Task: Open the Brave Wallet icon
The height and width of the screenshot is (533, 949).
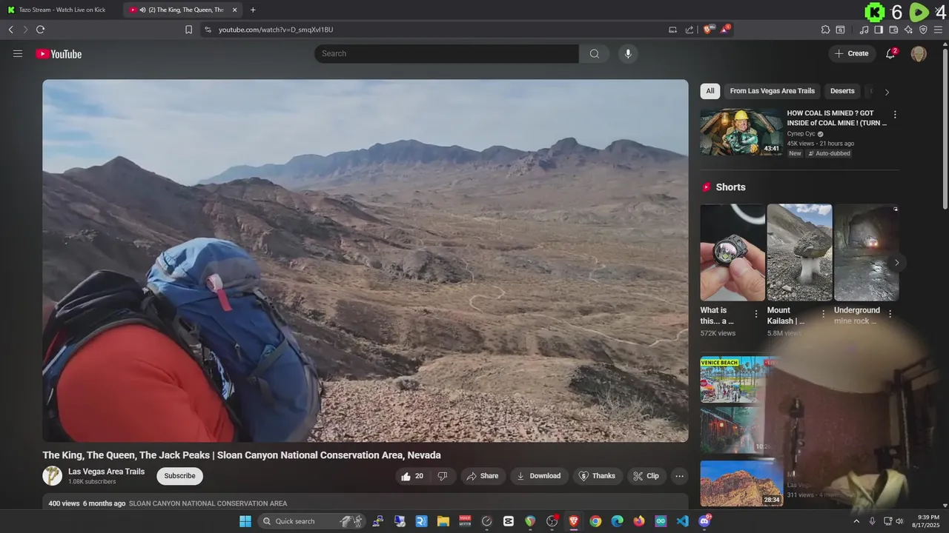Action: coord(893,30)
